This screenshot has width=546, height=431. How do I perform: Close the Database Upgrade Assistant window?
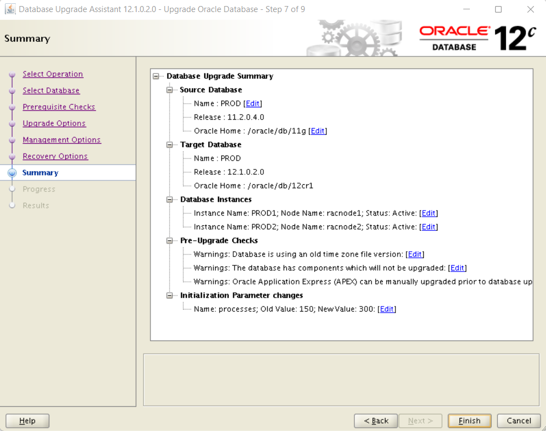(x=530, y=9)
